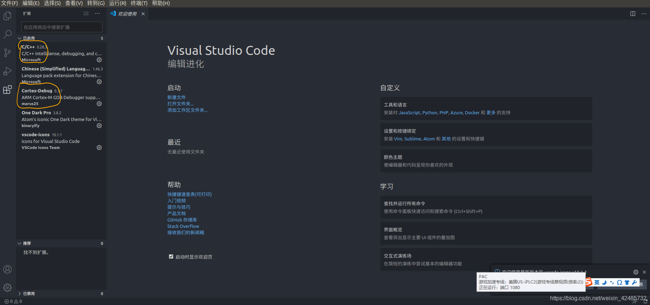Click the JavaScript link under 工具和语言

point(409,113)
